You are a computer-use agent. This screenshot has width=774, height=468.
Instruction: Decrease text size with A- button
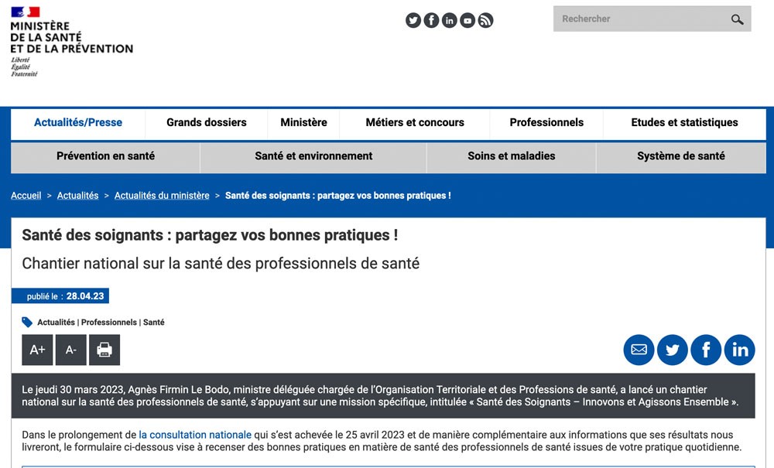(71, 350)
